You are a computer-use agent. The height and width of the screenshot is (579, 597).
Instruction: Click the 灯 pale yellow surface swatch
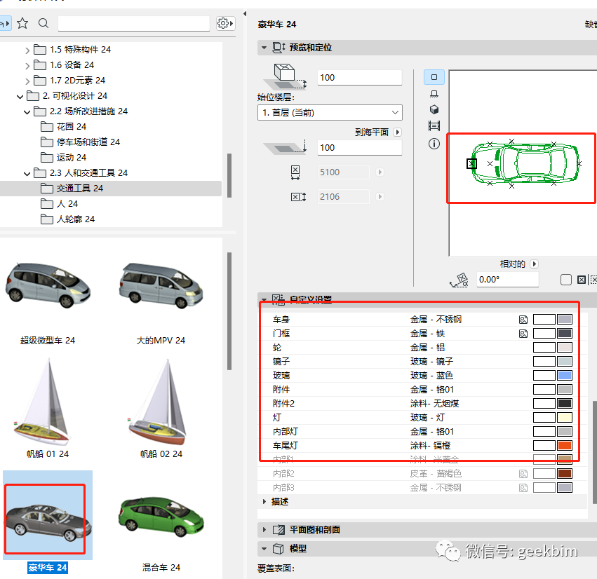click(564, 418)
